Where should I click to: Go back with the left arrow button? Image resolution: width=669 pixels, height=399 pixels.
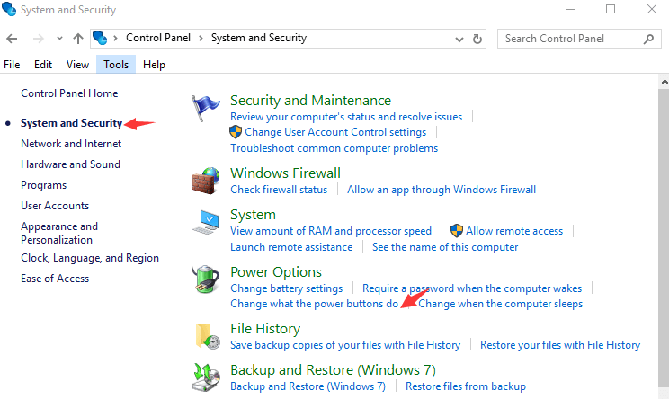pyautogui.click(x=12, y=39)
